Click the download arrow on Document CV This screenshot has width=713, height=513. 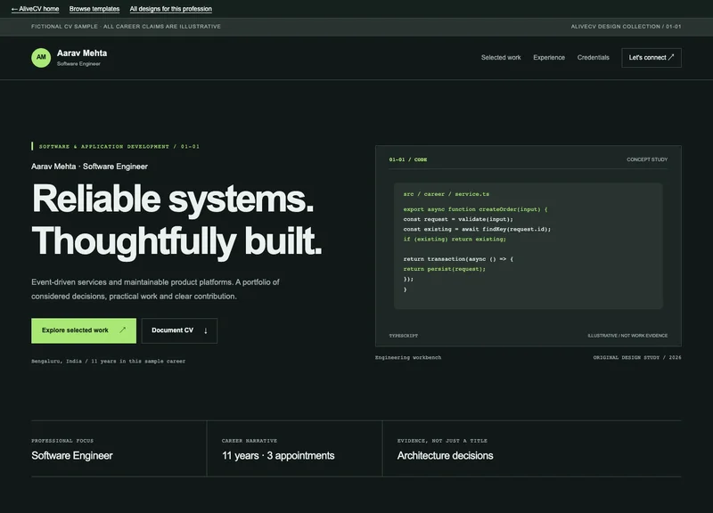tap(206, 330)
